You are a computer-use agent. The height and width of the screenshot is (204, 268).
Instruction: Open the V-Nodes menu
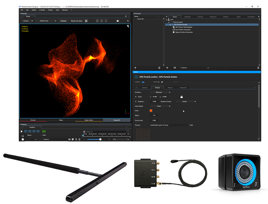coord(42,10)
